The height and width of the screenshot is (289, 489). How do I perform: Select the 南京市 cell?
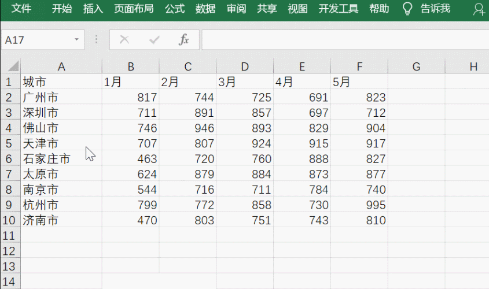[61, 189]
